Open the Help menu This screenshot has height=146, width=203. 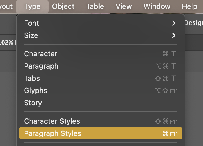[x=189, y=6]
